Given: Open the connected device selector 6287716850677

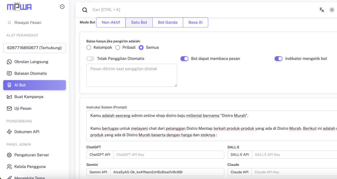Looking at the screenshot, I should pyautogui.click(x=35, y=48).
